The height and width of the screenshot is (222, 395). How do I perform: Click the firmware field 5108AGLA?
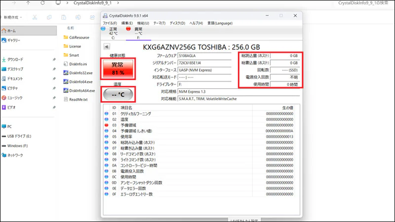(204, 56)
